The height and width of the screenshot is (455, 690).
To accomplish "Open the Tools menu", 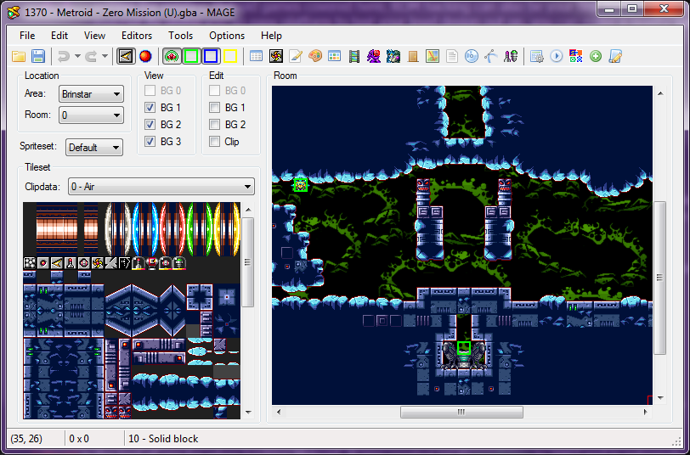I will [180, 36].
